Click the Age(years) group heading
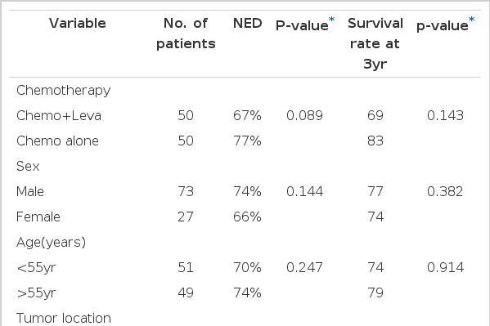The image size is (490, 326). point(51,243)
